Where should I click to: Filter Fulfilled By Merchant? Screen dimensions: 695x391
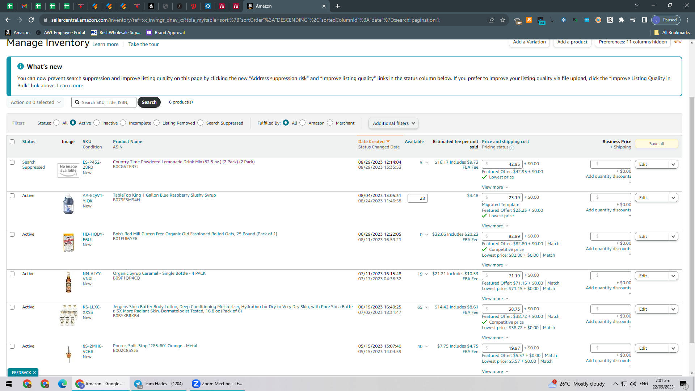(x=330, y=123)
